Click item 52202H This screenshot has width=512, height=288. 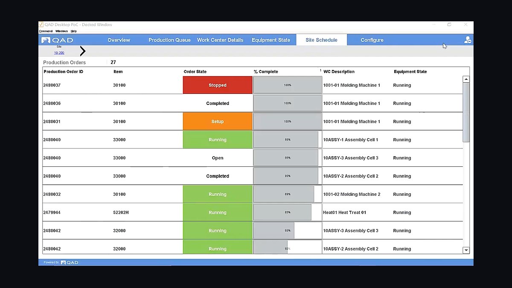pyautogui.click(x=121, y=212)
